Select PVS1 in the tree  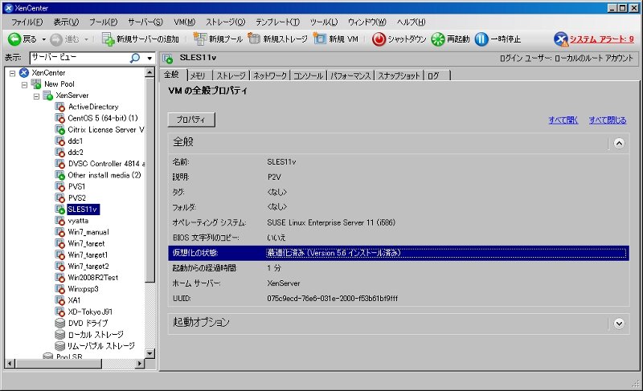(x=76, y=187)
